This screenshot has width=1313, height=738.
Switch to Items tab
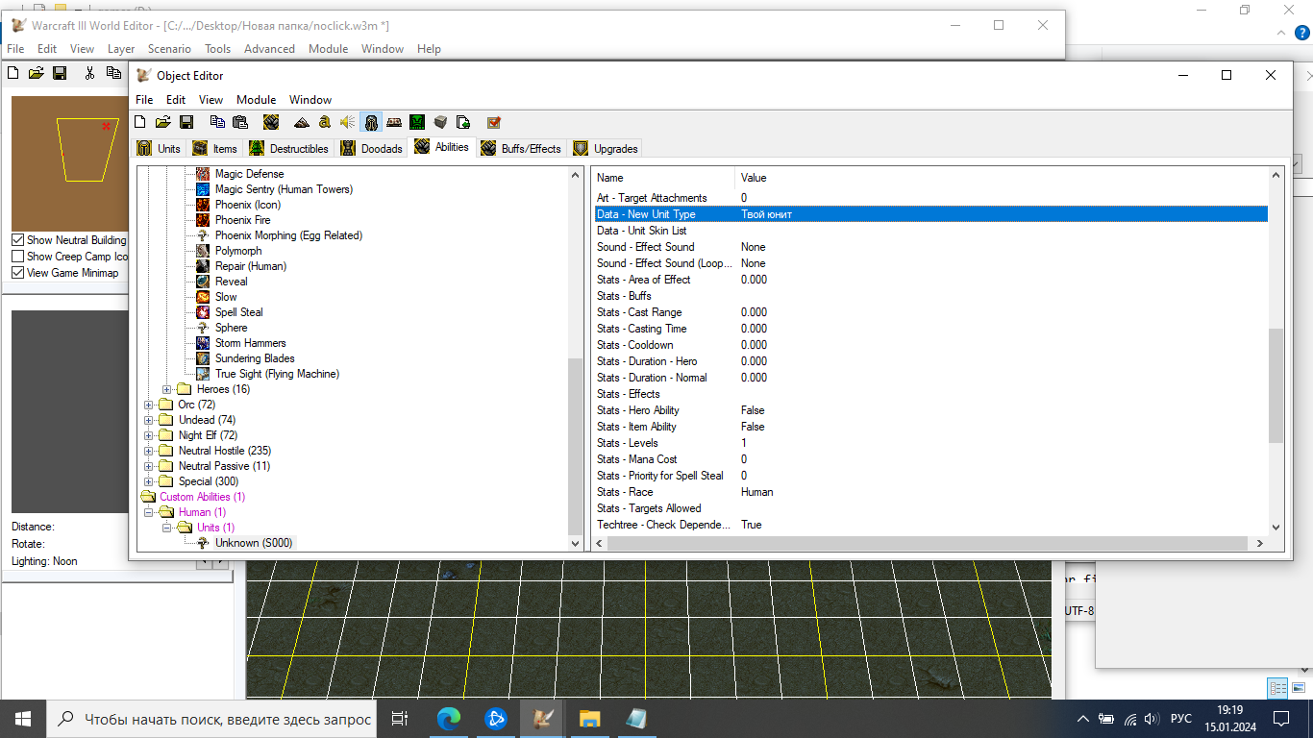215,149
